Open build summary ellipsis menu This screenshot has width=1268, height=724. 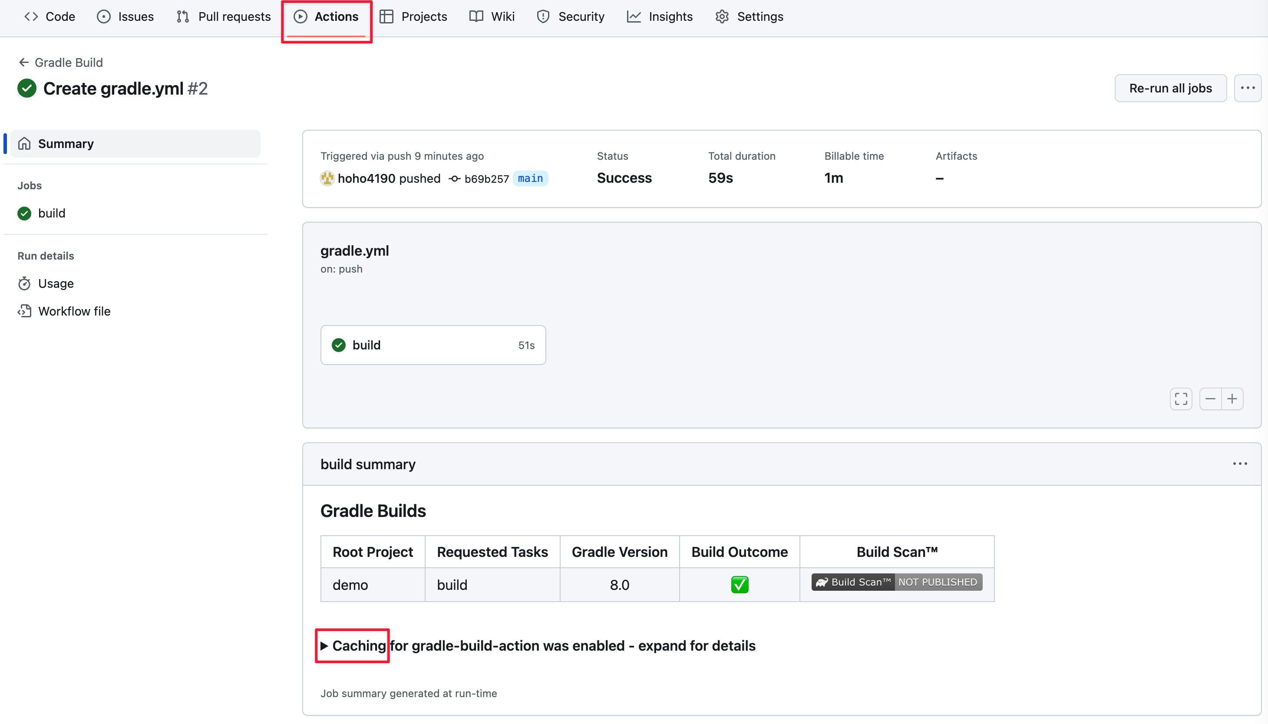click(x=1240, y=464)
